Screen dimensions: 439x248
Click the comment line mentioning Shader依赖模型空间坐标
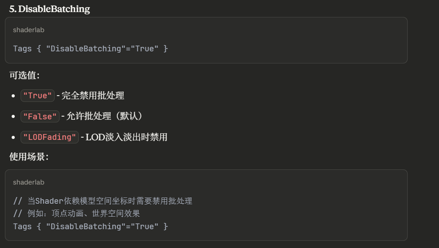point(102,201)
